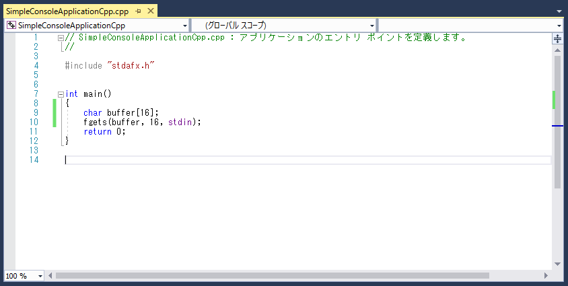Viewport: 568px width, 286px height.
Task: Click vertical scrollbar up arrow
Action: coord(557,50)
